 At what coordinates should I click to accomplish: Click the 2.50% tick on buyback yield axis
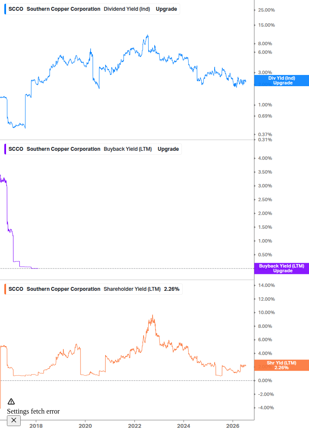(265, 199)
